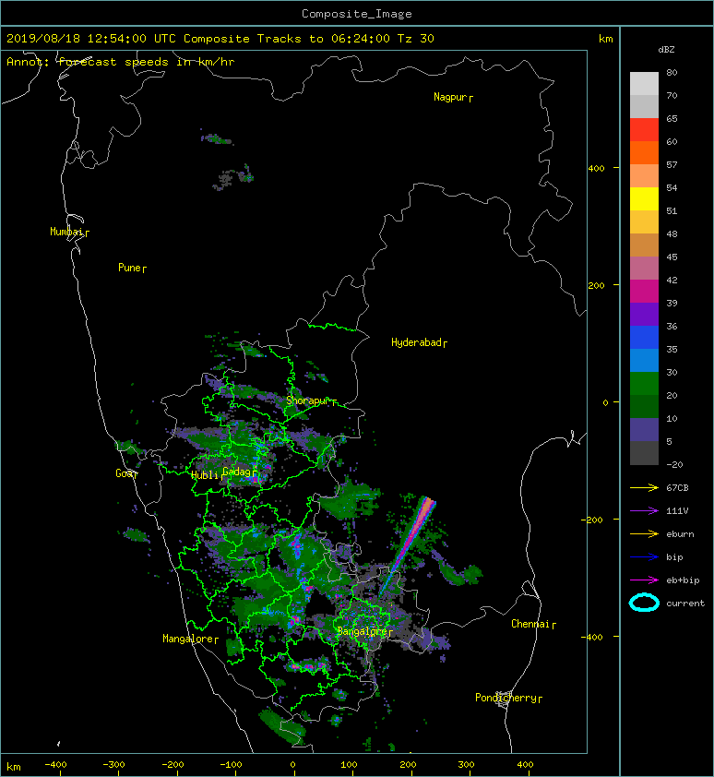This screenshot has height=777, width=714.
Task: Pick the -20 dBZ dark gray swatch
Action: pyautogui.click(x=644, y=453)
